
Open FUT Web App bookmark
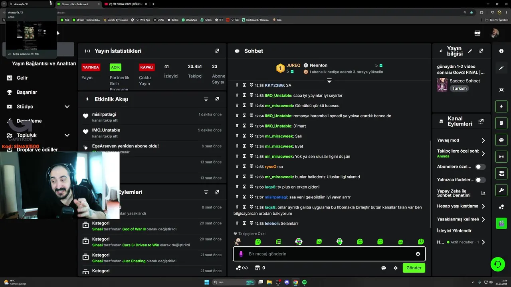click(x=141, y=20)
